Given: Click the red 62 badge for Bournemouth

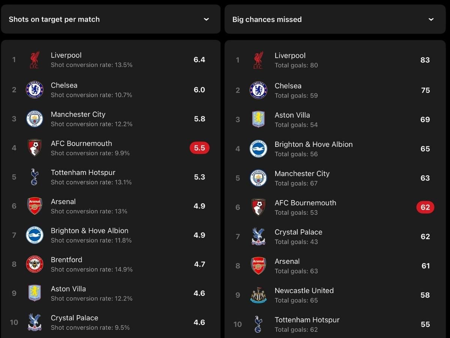Looking at the screenshot, I should [x=425, y=207].
